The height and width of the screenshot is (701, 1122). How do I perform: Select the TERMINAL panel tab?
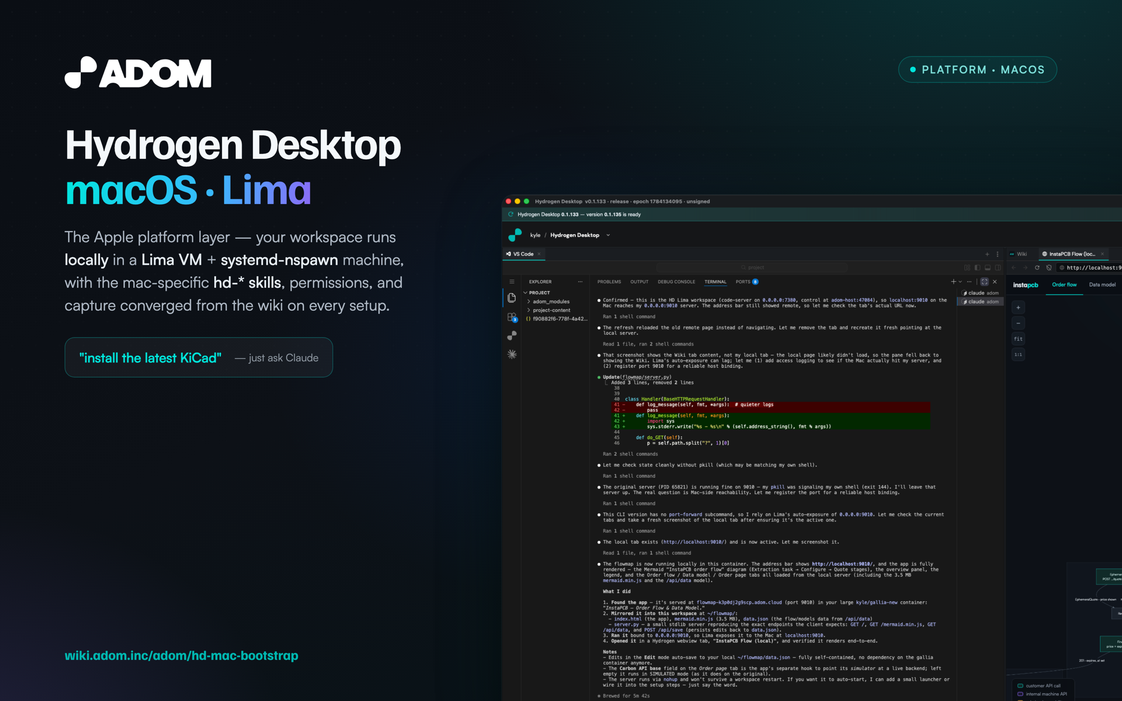click(x=715, y=282)
